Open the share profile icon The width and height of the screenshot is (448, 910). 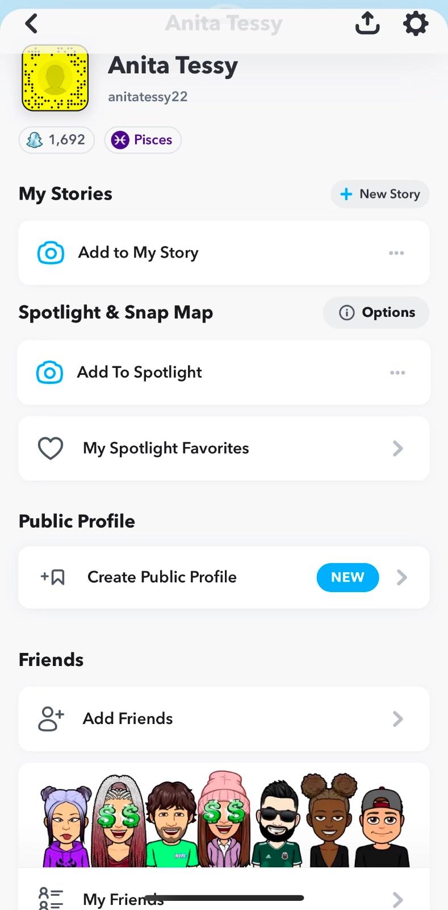point(367,24)
